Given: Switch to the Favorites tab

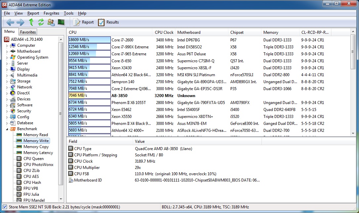Looking at the screenshot, I should pos(28,32).
